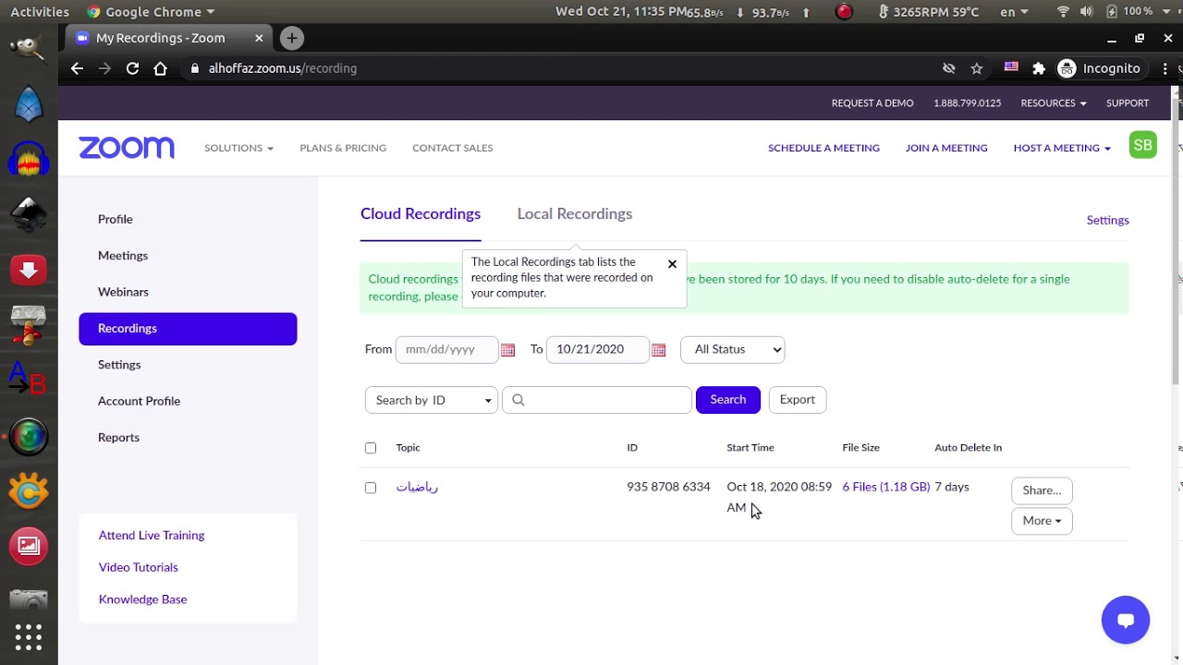This screenshot has width=1183, height=665.
Task: Expand the Resources menu
Action: coord(1054,103)
